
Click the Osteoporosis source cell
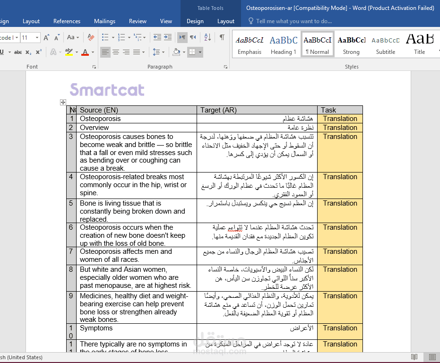[x=137, y=119]
